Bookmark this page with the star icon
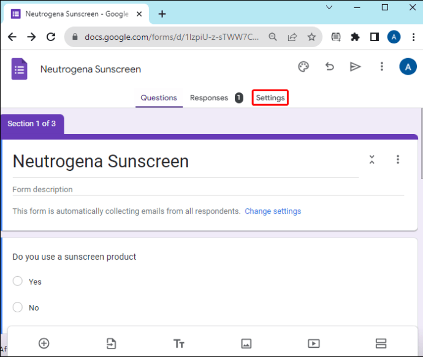Image resolution: width=423 pixels, height=357 pixels. [311, 37]
